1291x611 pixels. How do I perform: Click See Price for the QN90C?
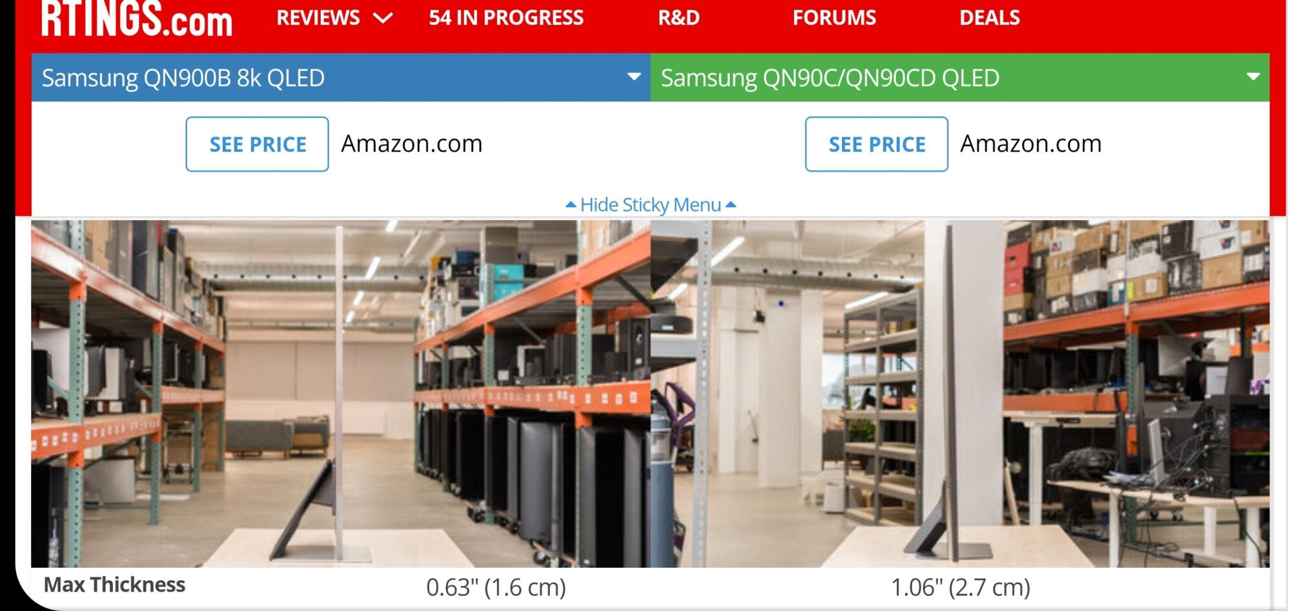(877, 144)
